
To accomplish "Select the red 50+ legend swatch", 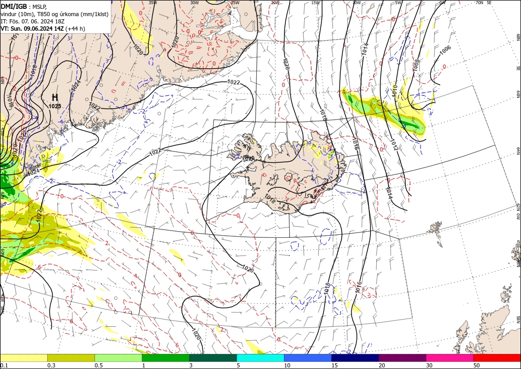I will tap(497, 358).
